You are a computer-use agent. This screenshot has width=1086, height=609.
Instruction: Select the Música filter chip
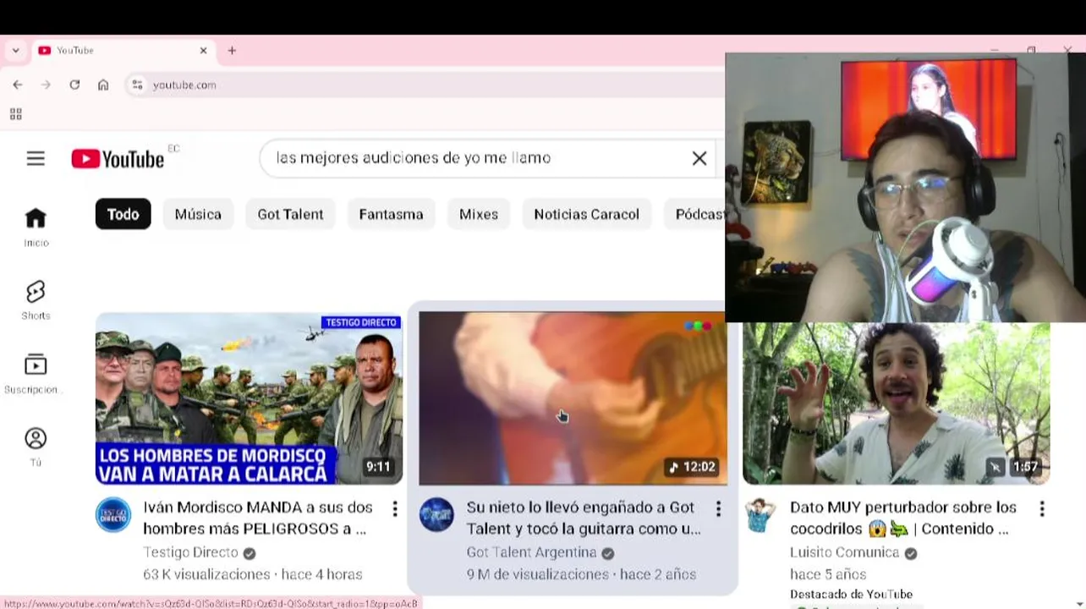click(198, 214)
